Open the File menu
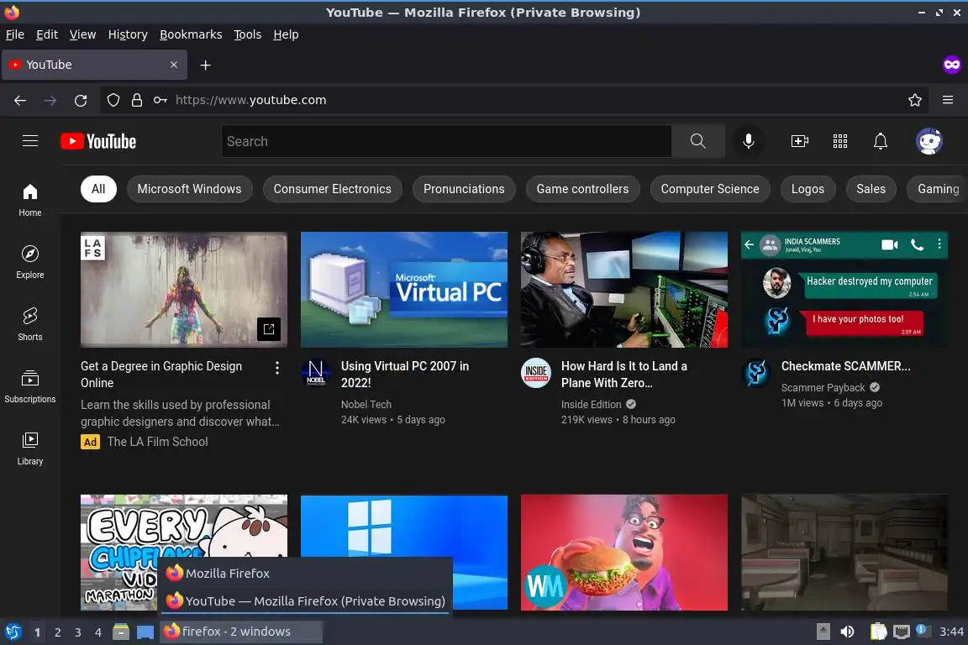Image resolution: width=968 pixels, height=645 pixels. (15, 34)
